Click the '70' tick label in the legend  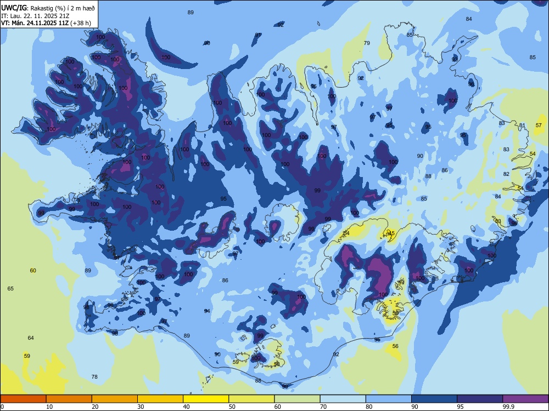[323, 407]
